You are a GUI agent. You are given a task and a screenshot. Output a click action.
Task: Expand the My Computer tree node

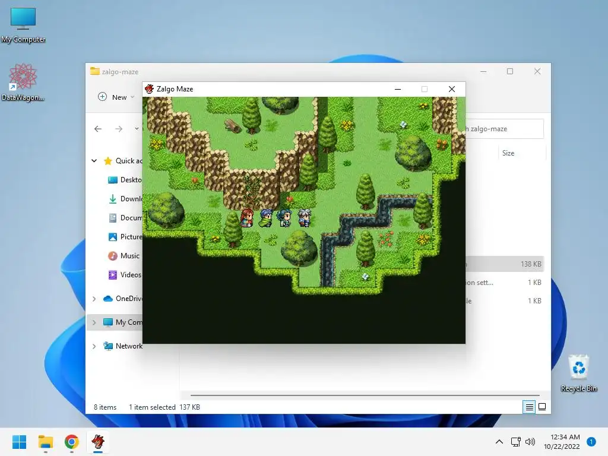click(94, 322)
